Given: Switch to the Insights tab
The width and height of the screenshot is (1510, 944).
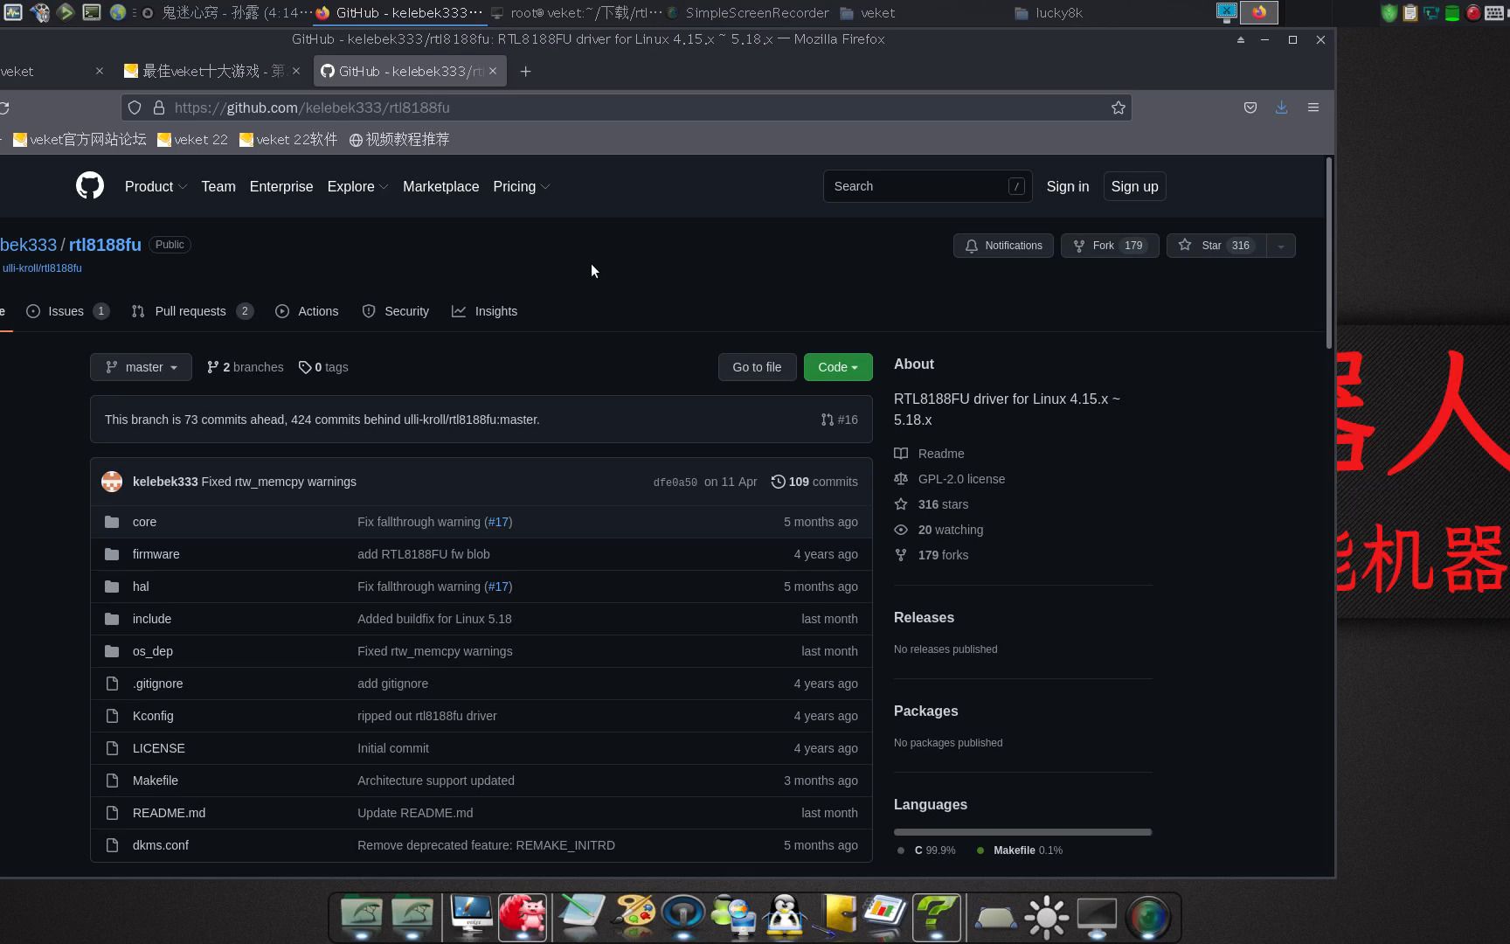Looking at the screenshot, I should pyautogui.click(x=484, y=311).
